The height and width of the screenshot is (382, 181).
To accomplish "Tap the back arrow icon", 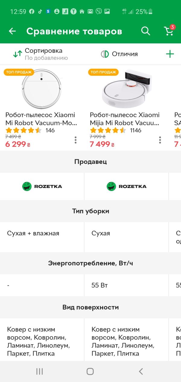I will (x=12, y=31).
